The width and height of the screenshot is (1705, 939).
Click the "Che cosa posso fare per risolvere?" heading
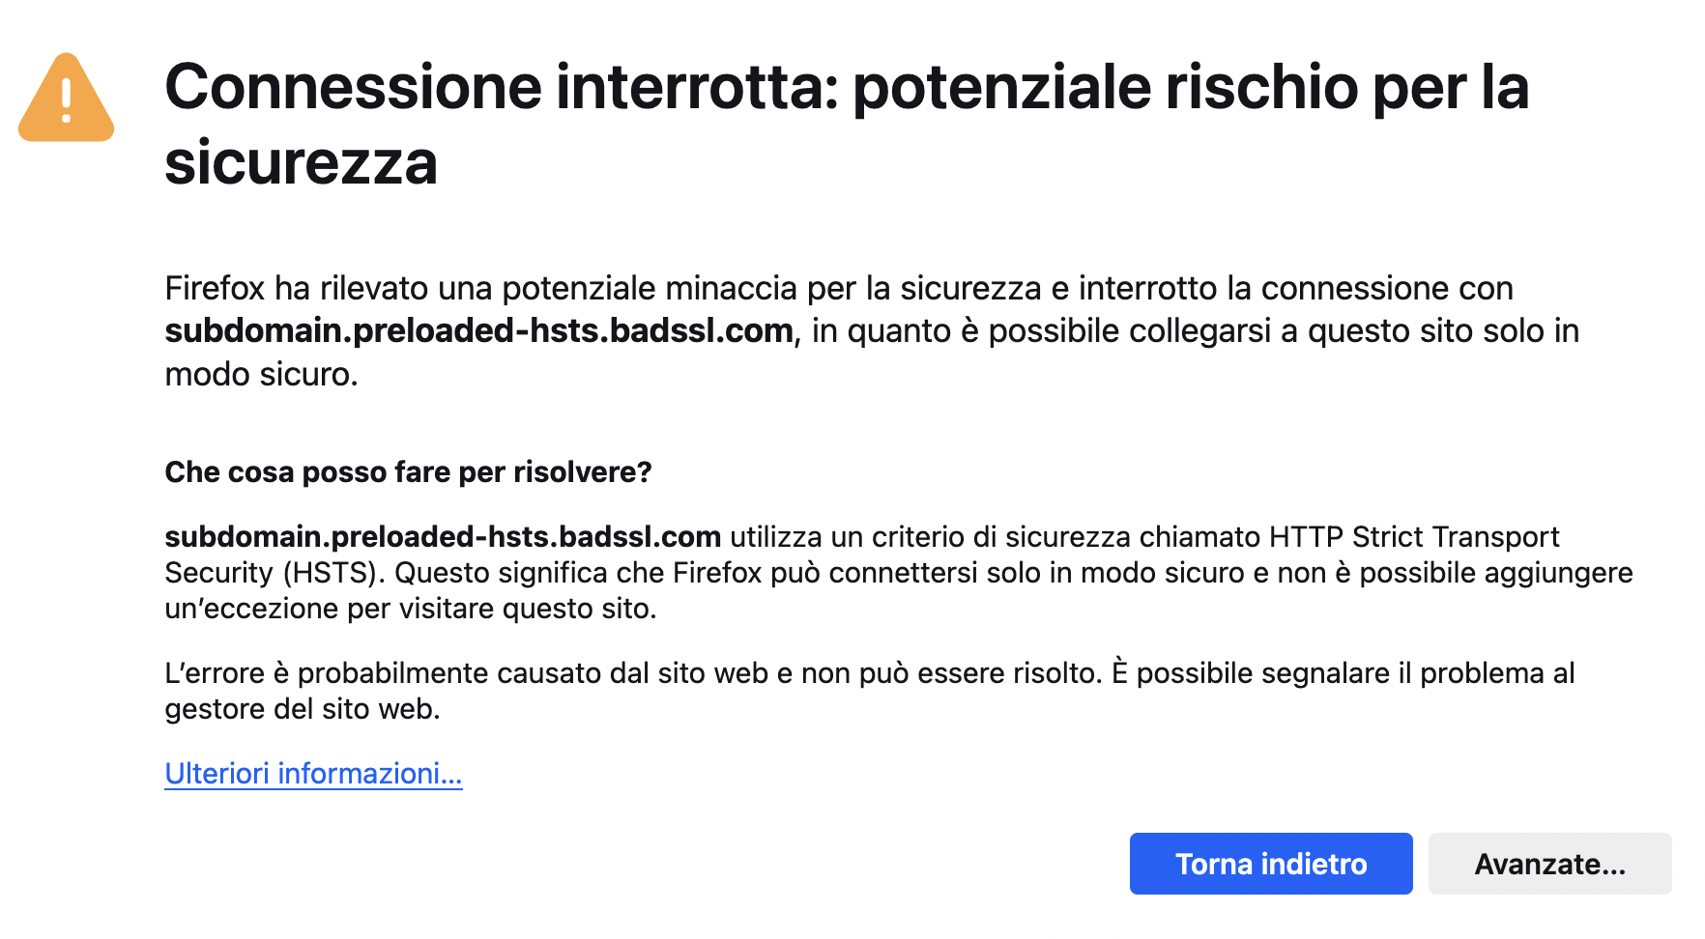(408, 472)
